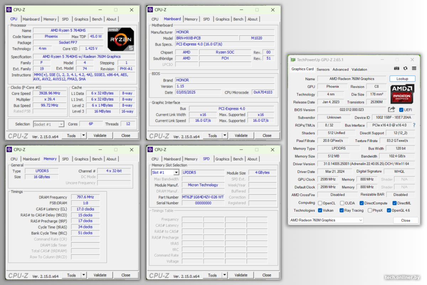Refresh GPU-Z readings via the refresh icon
The width and height of the screenshot is (427, 285).
(405, 68)
